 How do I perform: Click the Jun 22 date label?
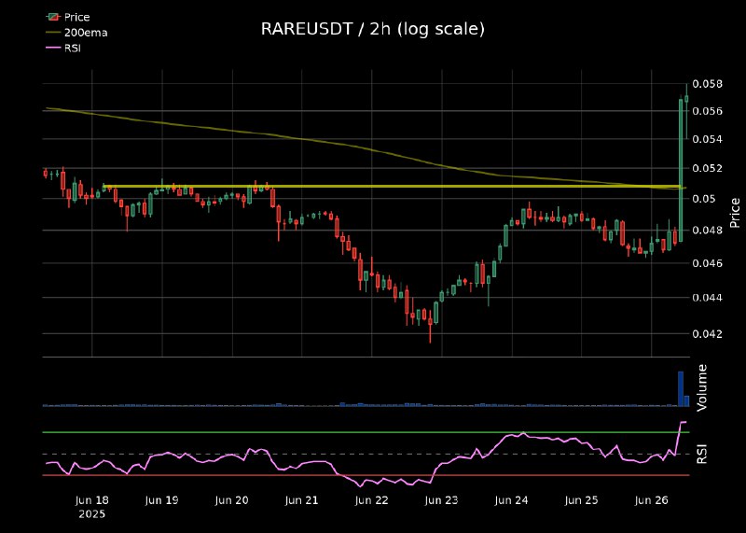click(x=371, y=500)
